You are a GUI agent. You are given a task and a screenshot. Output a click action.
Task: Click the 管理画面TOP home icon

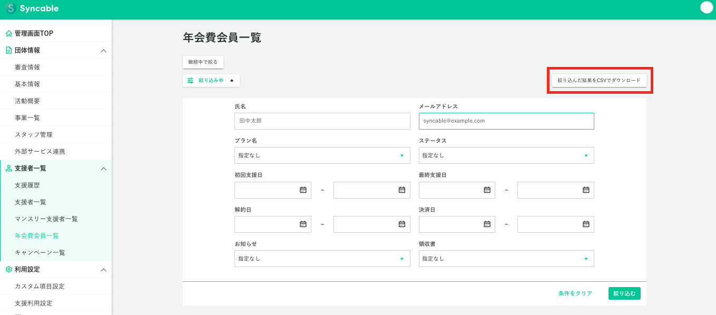pyautogui.click(x=9, y=34)
